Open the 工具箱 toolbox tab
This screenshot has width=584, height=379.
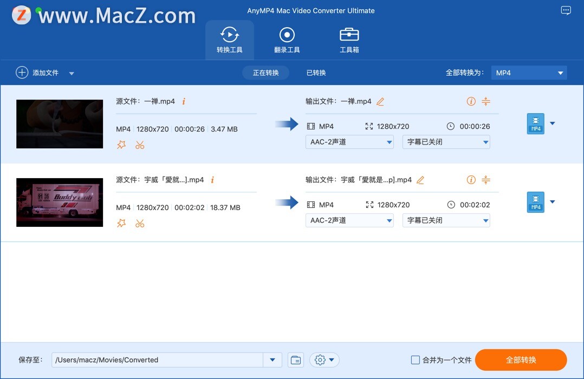pos(349,40)
